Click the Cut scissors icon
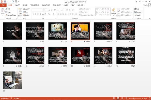Viewport: 151px width, 100px height. pos(6,9)
